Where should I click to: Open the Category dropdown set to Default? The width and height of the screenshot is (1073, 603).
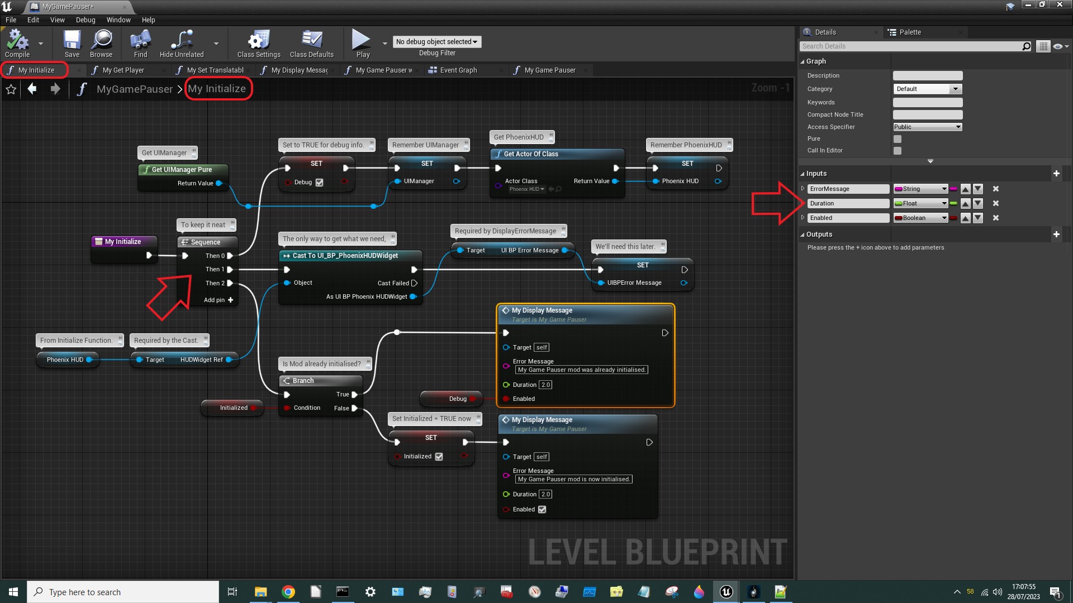tap(927, 89)
